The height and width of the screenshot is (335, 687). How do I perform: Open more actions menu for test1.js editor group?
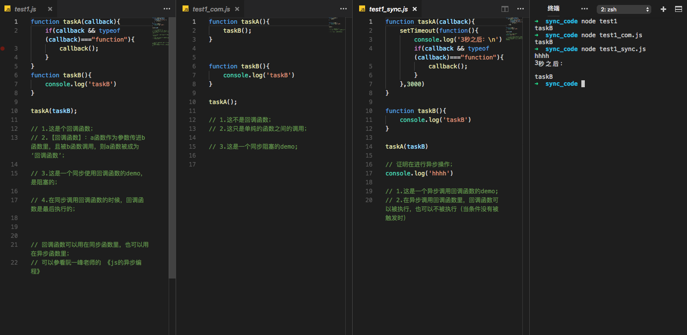[x=167, y=9]
